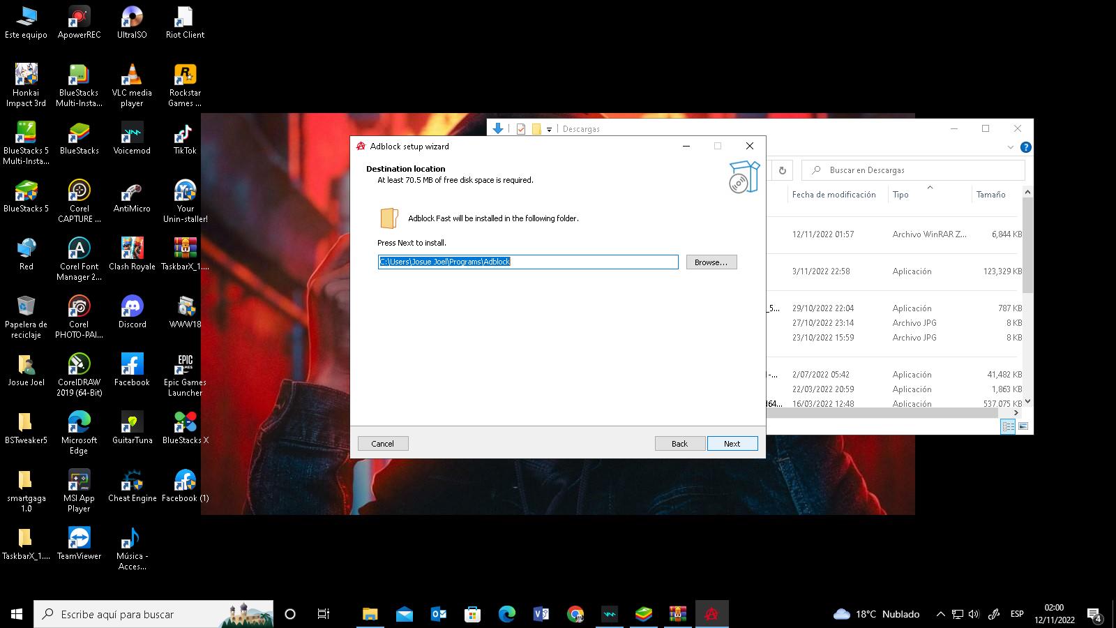Sort files by Tipo column header
Image resolution: width=1116 pixels, height=628 pixels.
(900, 195)
